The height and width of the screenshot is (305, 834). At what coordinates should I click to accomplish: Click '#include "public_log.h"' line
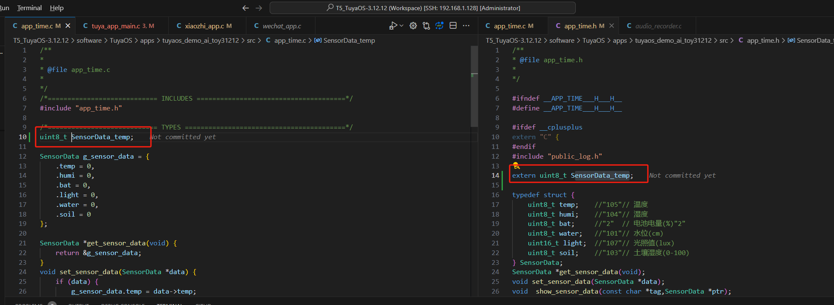click(557, 157)
